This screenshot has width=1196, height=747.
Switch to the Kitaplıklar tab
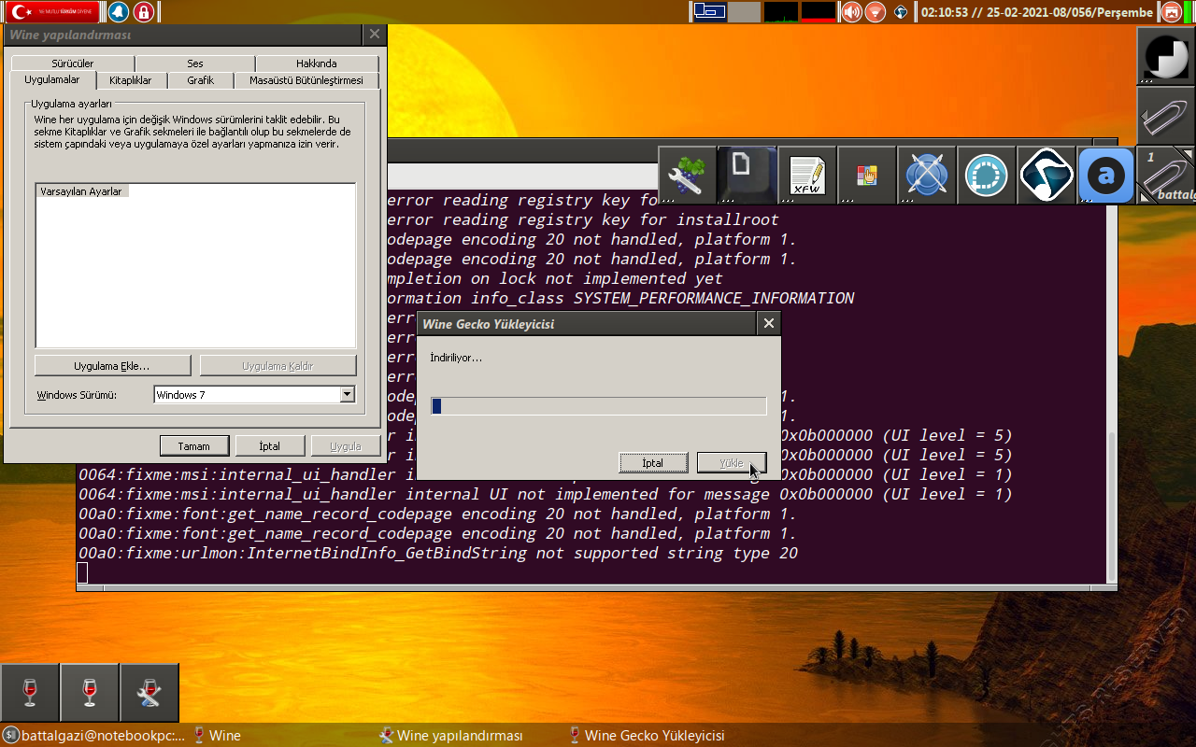coord(131,80)
